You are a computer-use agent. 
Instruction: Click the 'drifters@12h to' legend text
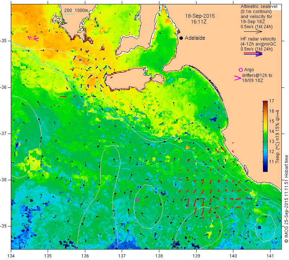tap(257, 75)
